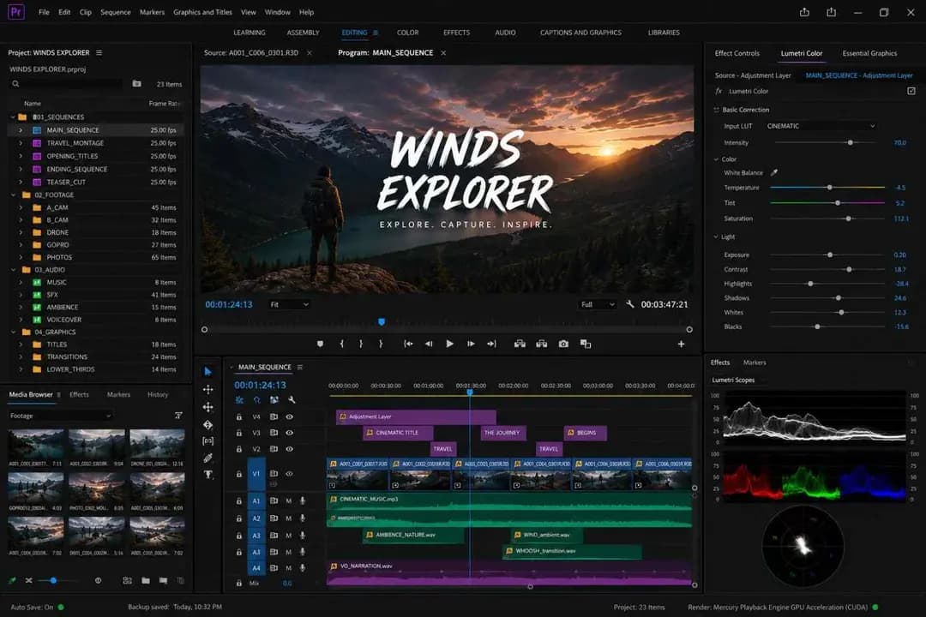This screenshot has width=926, height=617.
Task: Close the Source monitor tab
Action: tap(309, 52)
